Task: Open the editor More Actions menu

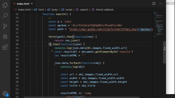Action: tap(161, 4)
